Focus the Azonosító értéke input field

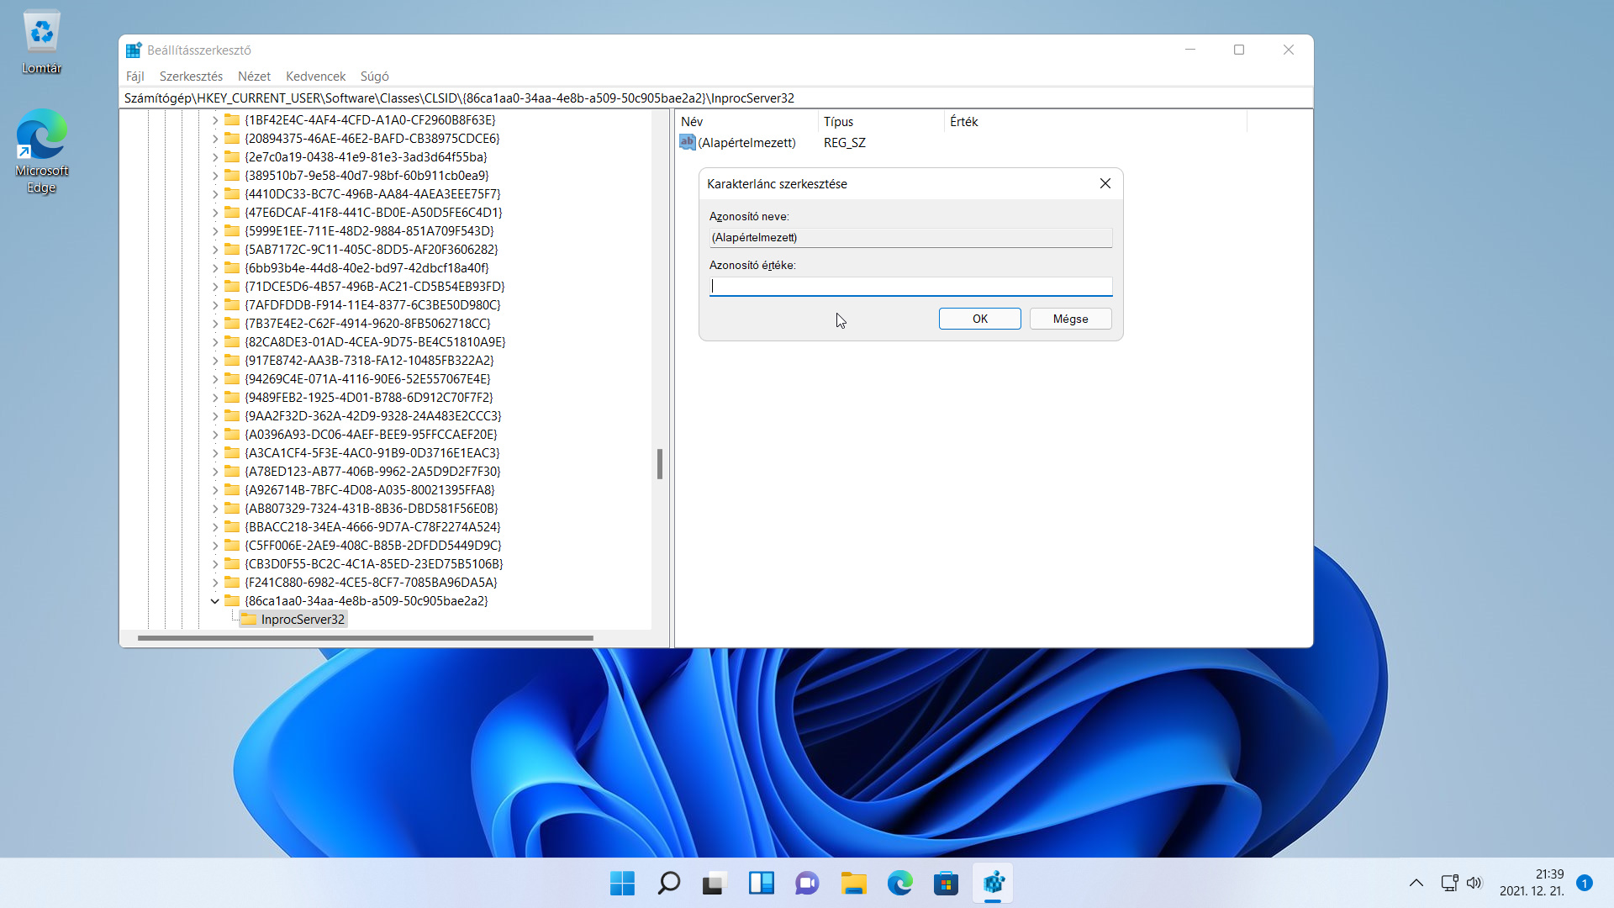[x=910, y=287]
